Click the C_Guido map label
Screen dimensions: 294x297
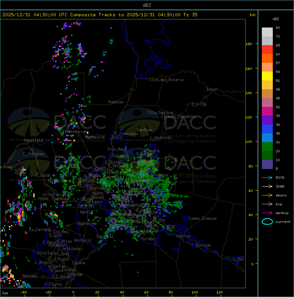(x=43, y=175)
